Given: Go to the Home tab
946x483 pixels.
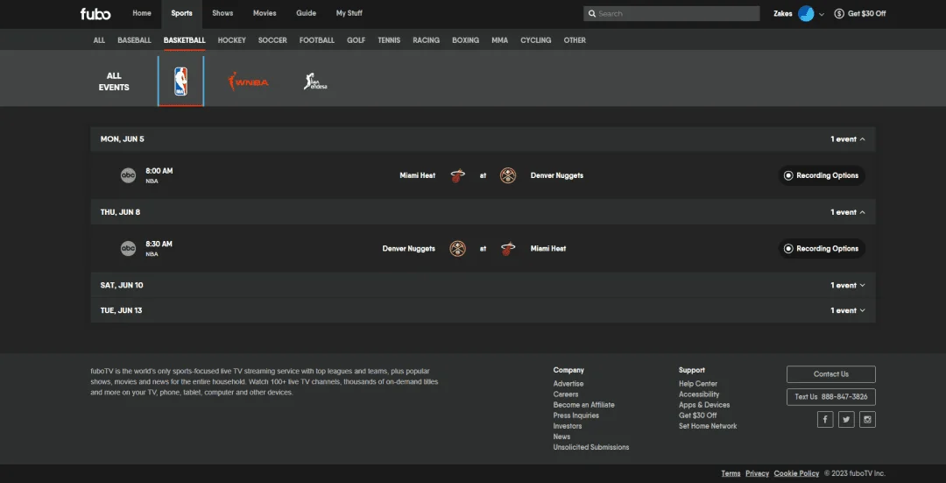Looking at the screenshot, I should tap(142, 13).
